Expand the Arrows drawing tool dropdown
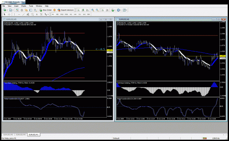Viewport: 229px width, 141px height. pos(48,14)
